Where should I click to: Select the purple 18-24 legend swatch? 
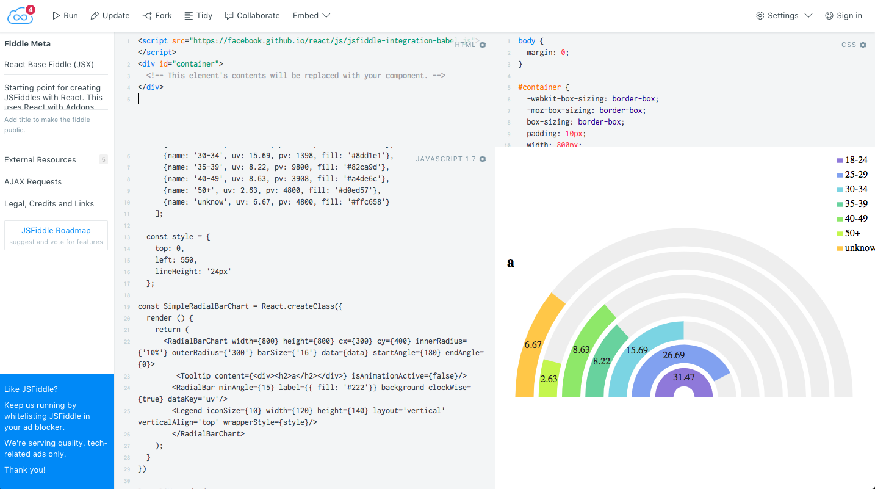pos(840,159)
